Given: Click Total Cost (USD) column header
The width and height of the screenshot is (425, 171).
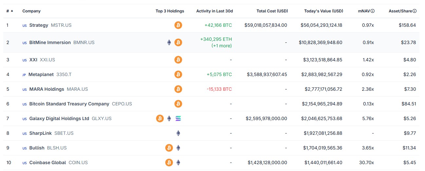Looking at the screenshot, I should [x=272, y=11].
